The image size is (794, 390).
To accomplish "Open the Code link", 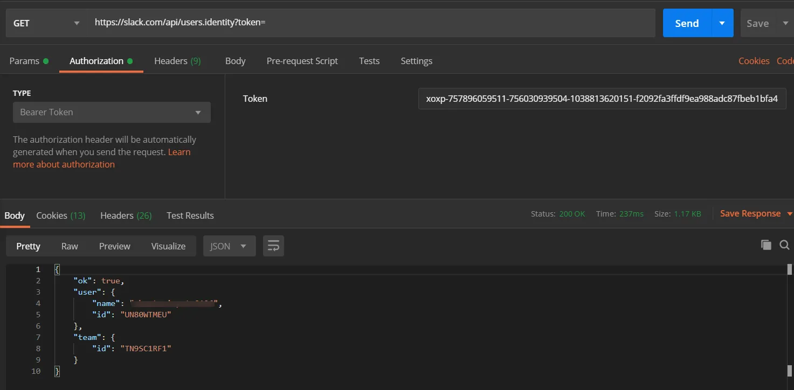I will 785,61.
